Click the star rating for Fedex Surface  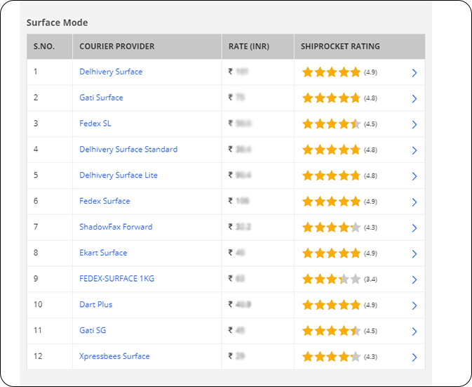[331, 202]
